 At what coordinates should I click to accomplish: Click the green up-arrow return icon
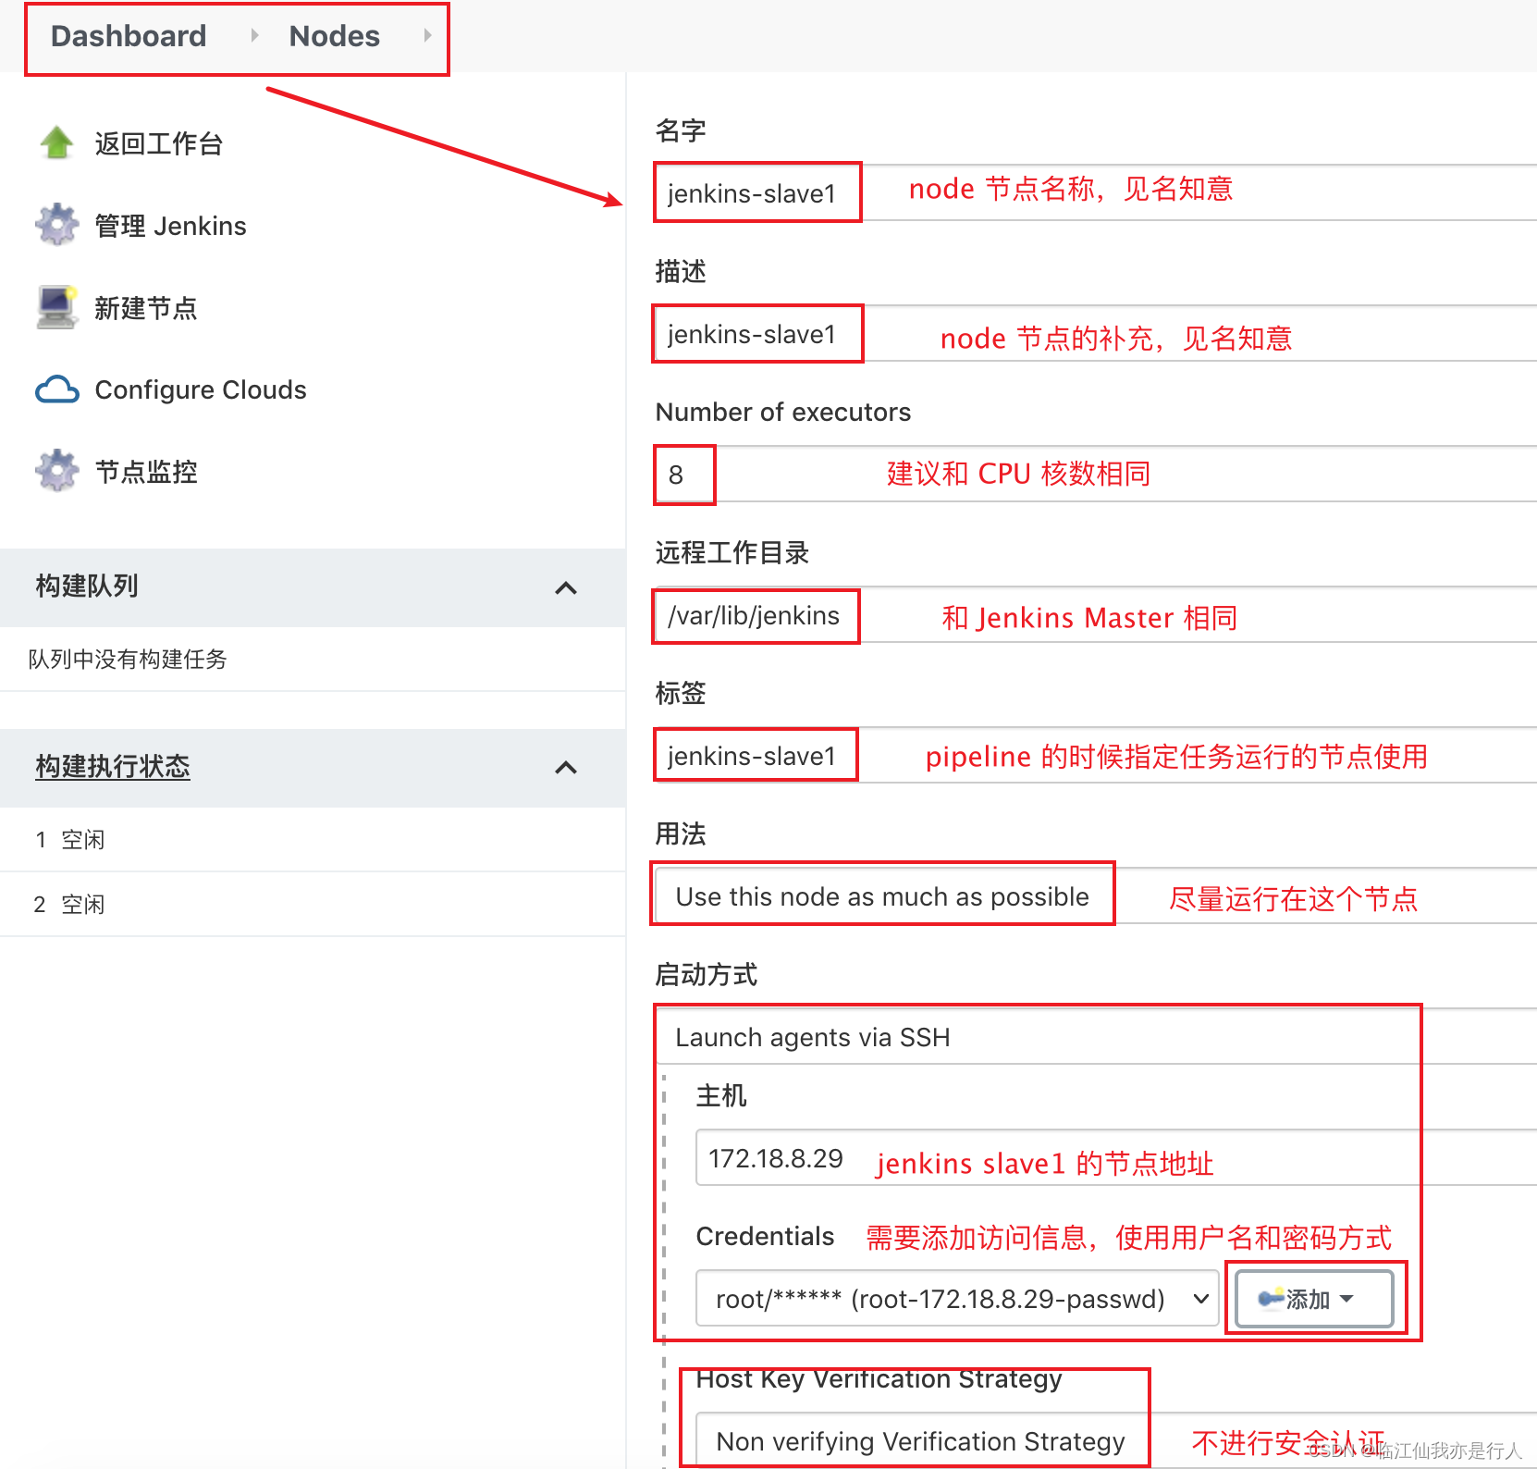pyautogui.click(x=57, y=143)
